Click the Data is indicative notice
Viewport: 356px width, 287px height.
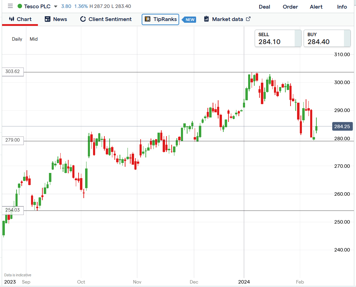18,275
